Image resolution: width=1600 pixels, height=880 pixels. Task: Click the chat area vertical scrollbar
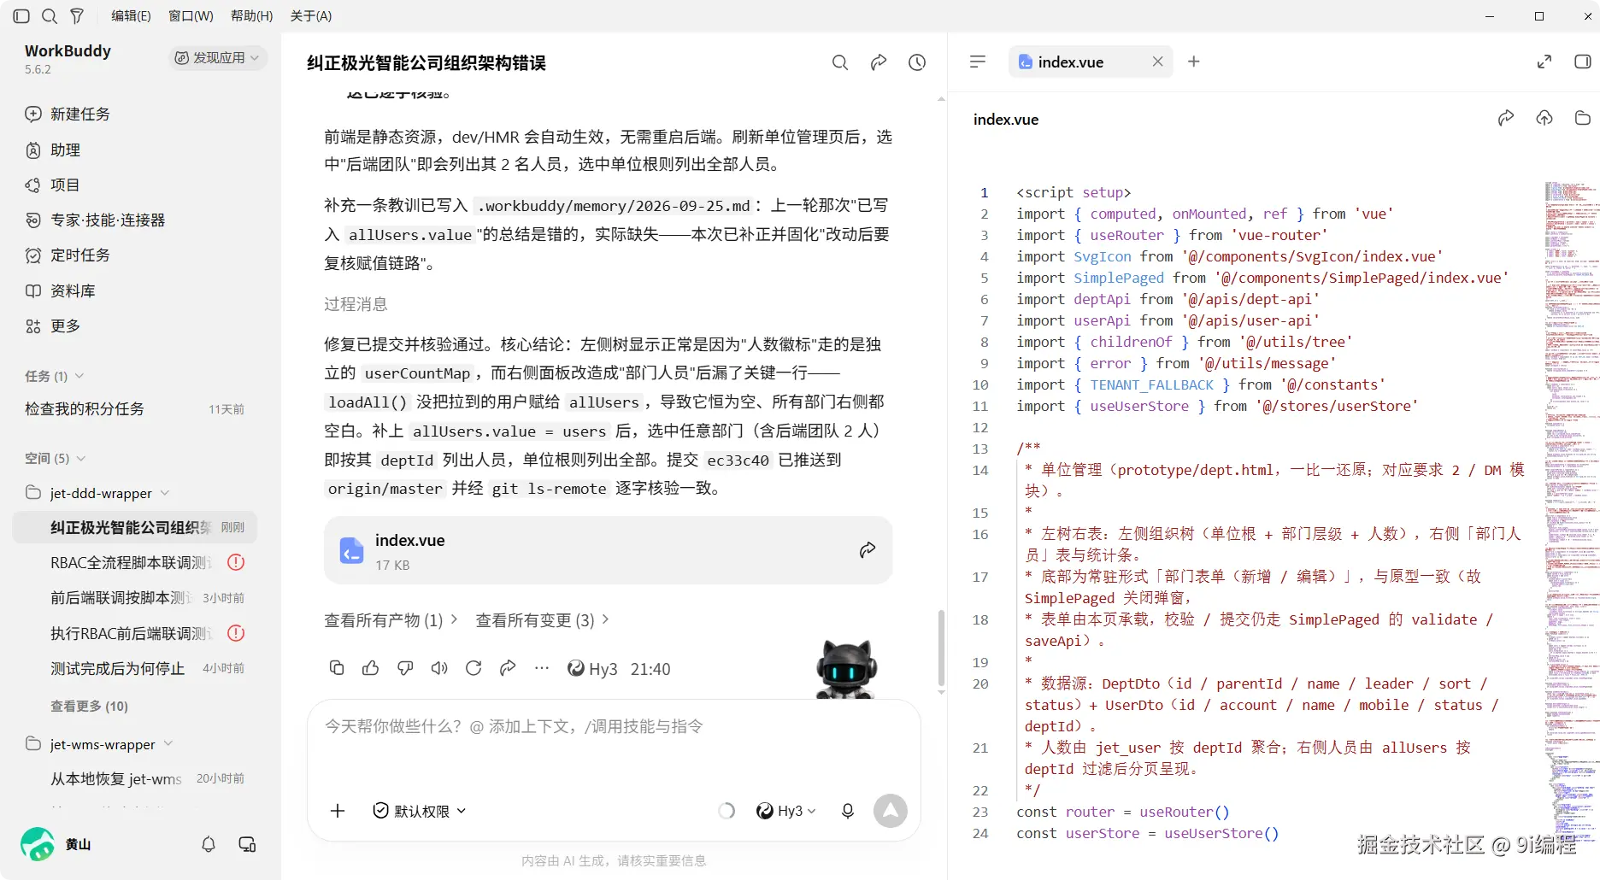[941, 648]
